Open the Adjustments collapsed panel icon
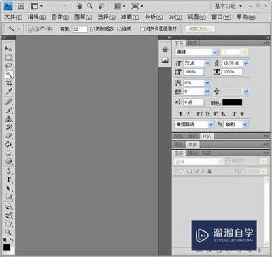 165,50
